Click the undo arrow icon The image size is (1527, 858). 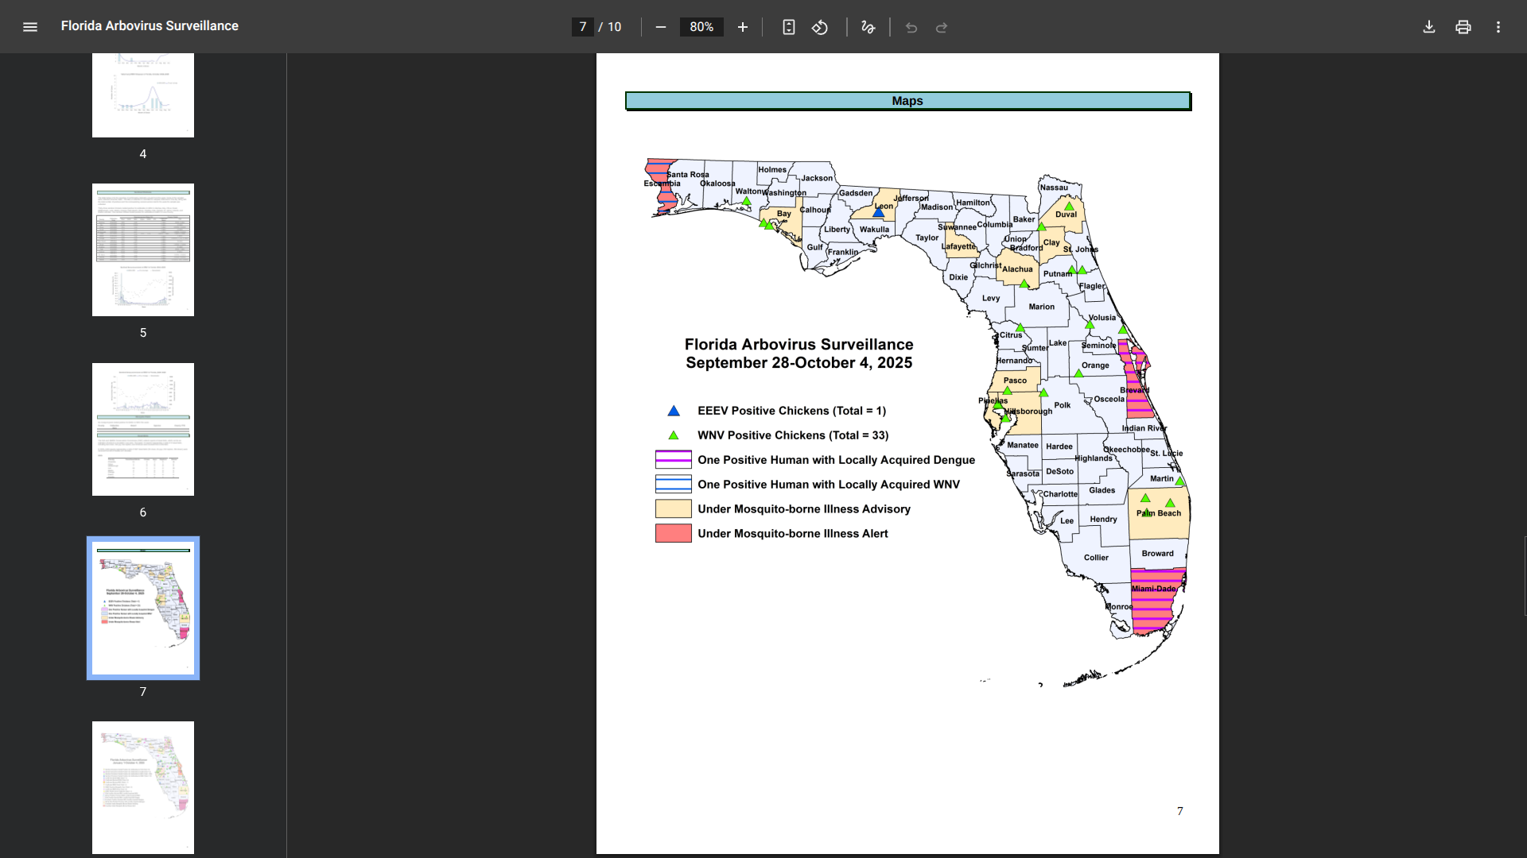(x=911, y=27)
